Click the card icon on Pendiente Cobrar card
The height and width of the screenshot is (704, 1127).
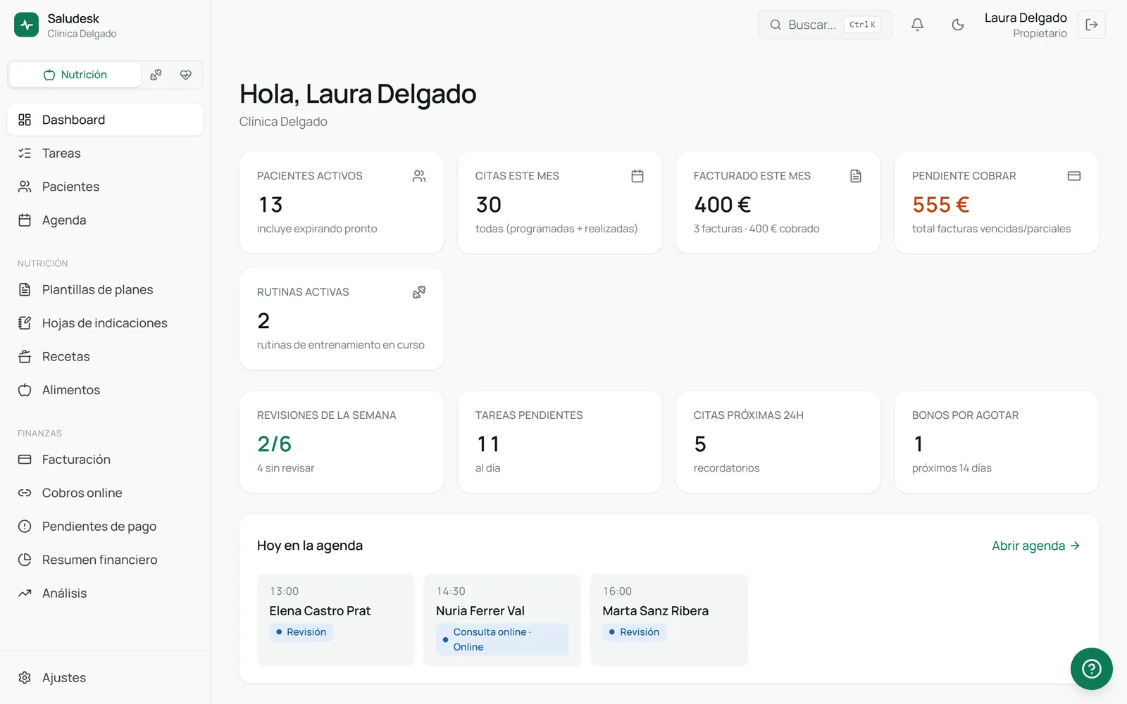(1074, 176)
